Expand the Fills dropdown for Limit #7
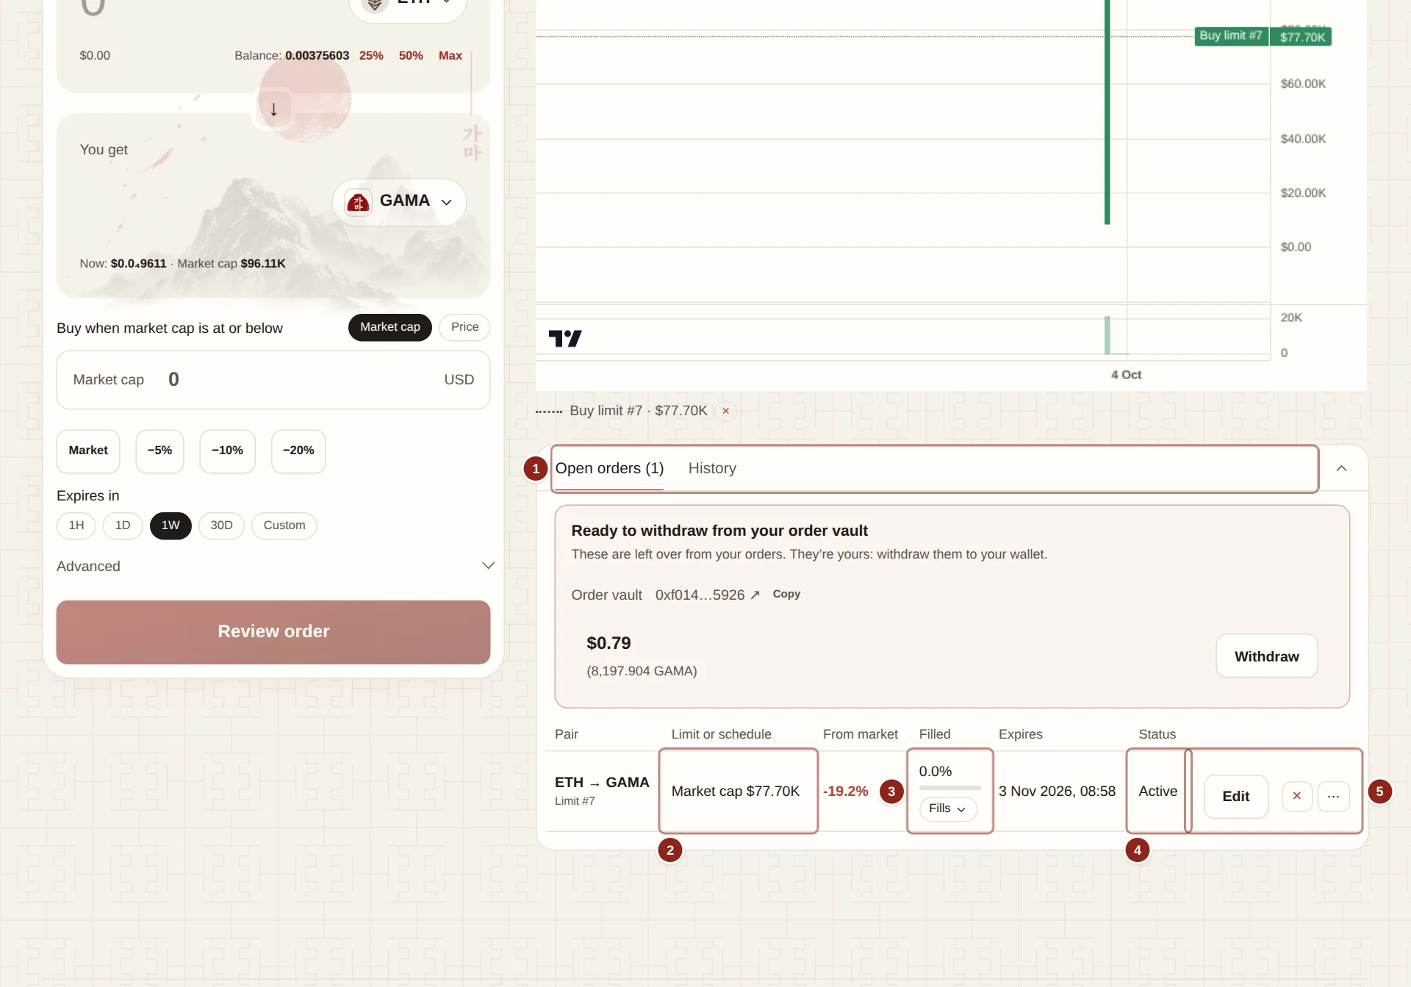 pyautogui.click(x=948, y=808)
